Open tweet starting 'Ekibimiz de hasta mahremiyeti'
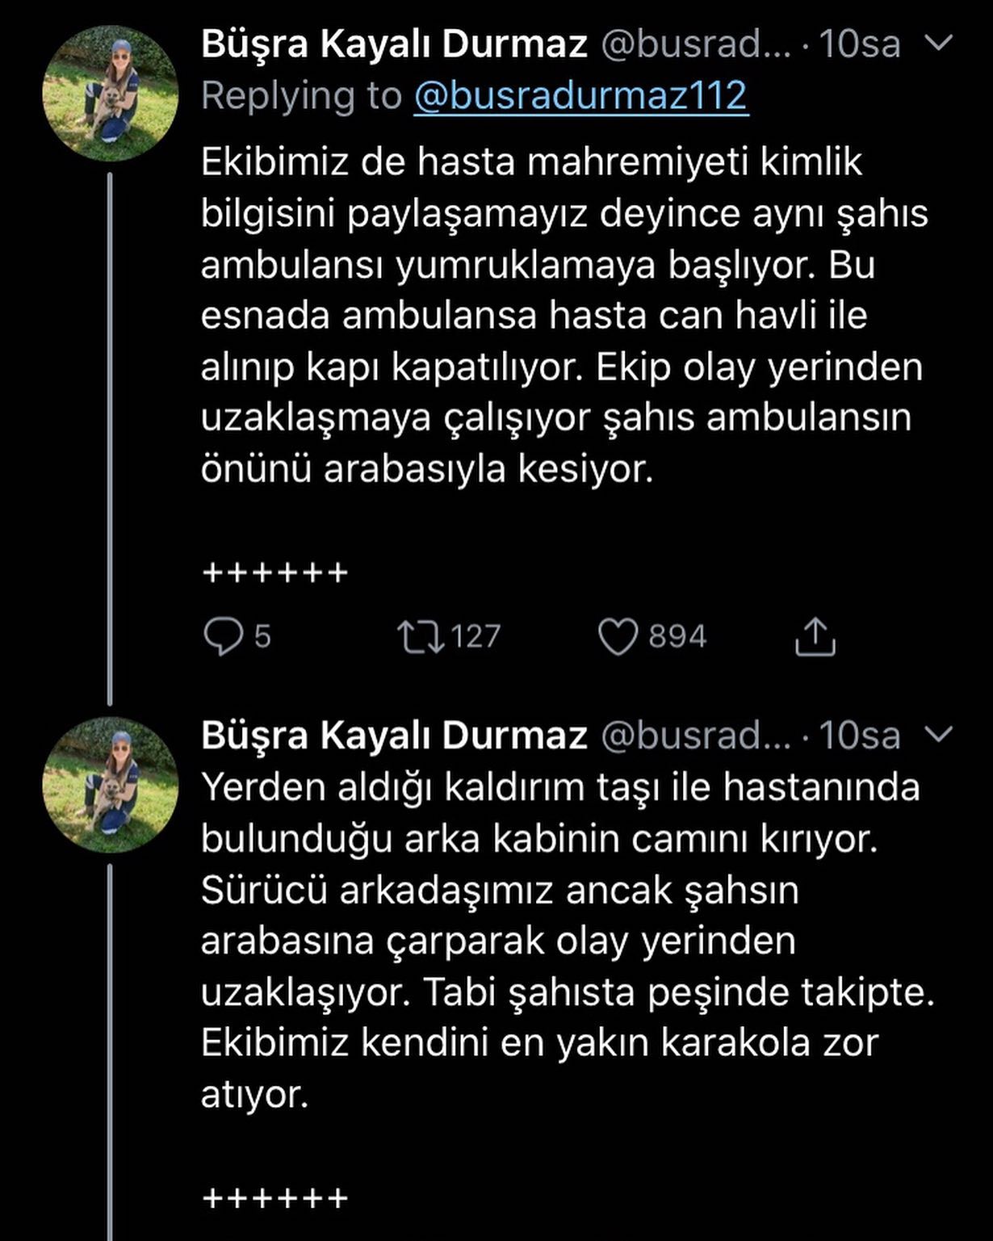The width and height of the screenshot is (993, 1241). 564,316
